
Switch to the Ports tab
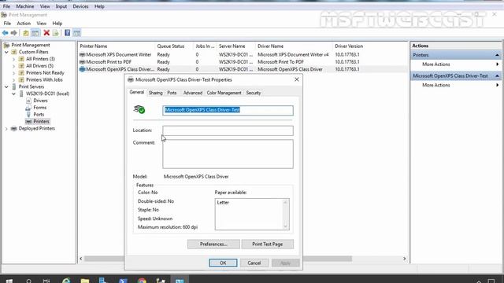[x=172, y=93]
